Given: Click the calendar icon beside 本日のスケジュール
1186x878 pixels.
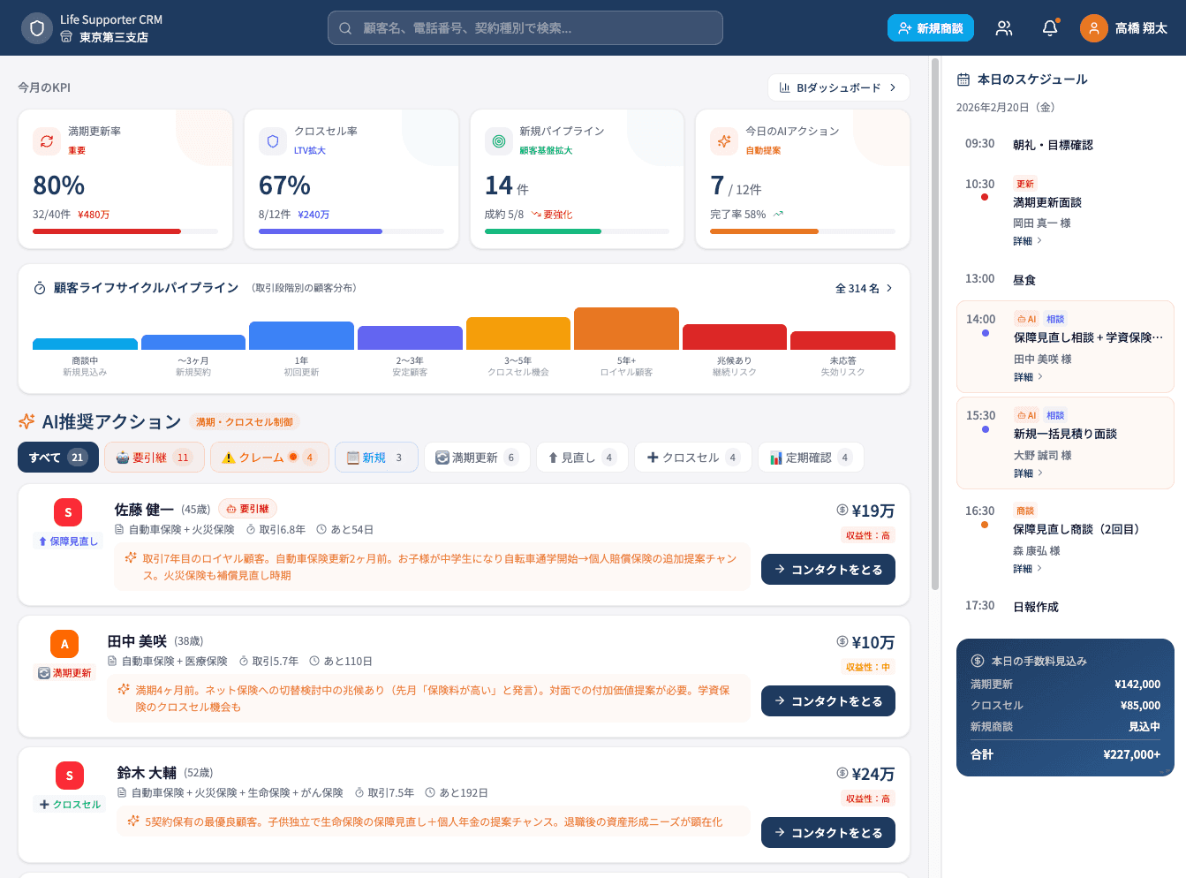Looking at the screenshot, I should pyautogui.click(x=962, y=79).
